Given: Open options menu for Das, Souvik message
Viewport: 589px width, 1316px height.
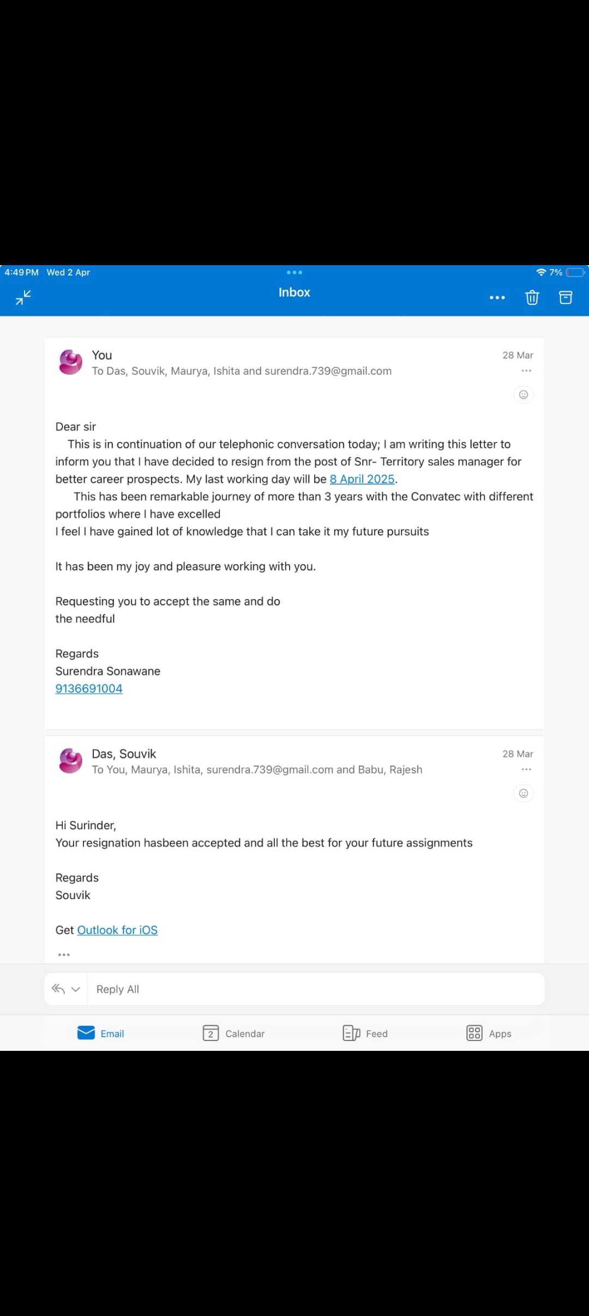Looking at the screenshot, I should [x=526, y=770].
